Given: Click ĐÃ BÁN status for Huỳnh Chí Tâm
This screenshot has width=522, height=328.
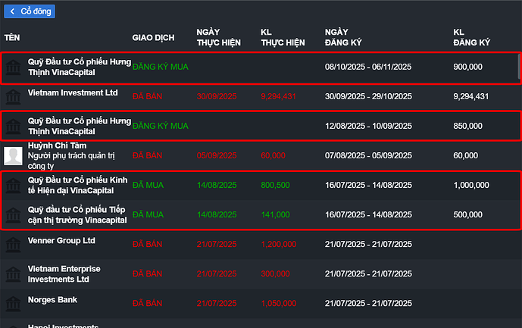Looking at the screenshot, I should [148, 155].
